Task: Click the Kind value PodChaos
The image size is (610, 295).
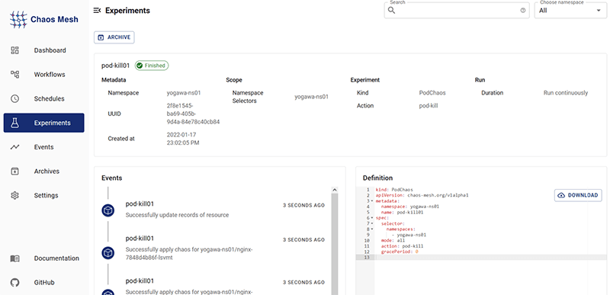Action: pyautogui.click(x=432, y=93)
